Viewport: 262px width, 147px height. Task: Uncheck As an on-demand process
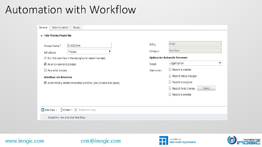point(45,64)
